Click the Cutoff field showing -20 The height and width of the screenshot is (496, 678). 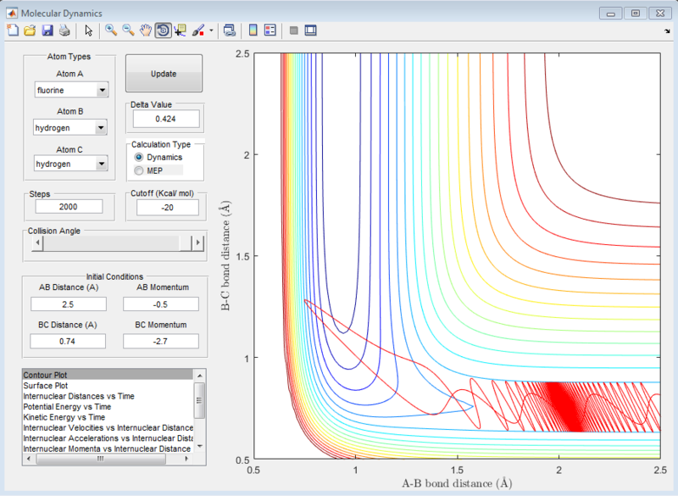tap(167, 208)
